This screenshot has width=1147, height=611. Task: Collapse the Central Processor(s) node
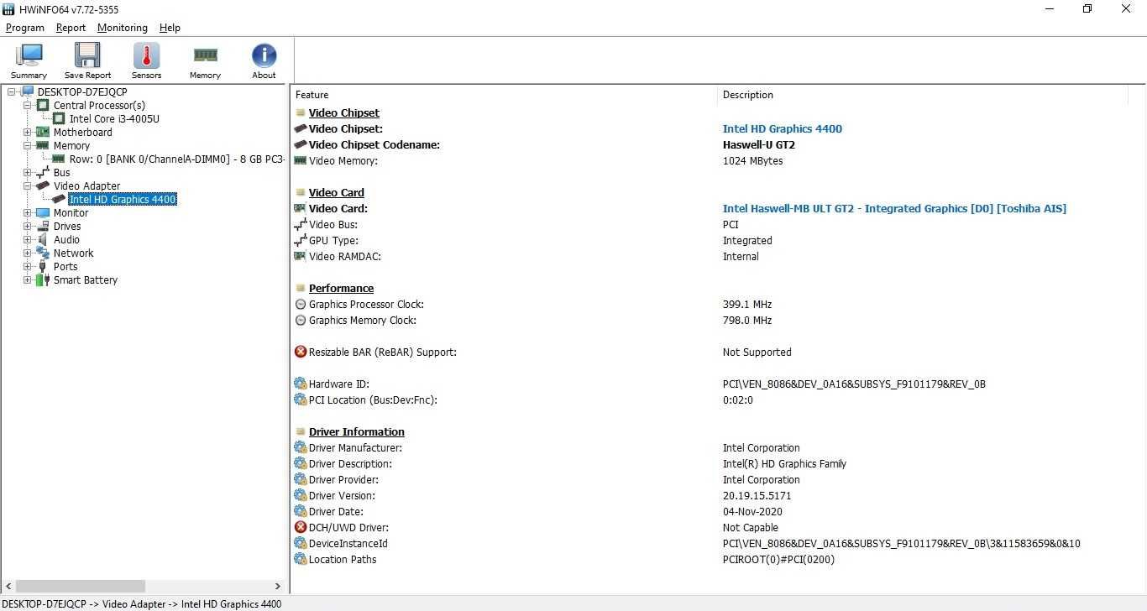coord(27,105)
